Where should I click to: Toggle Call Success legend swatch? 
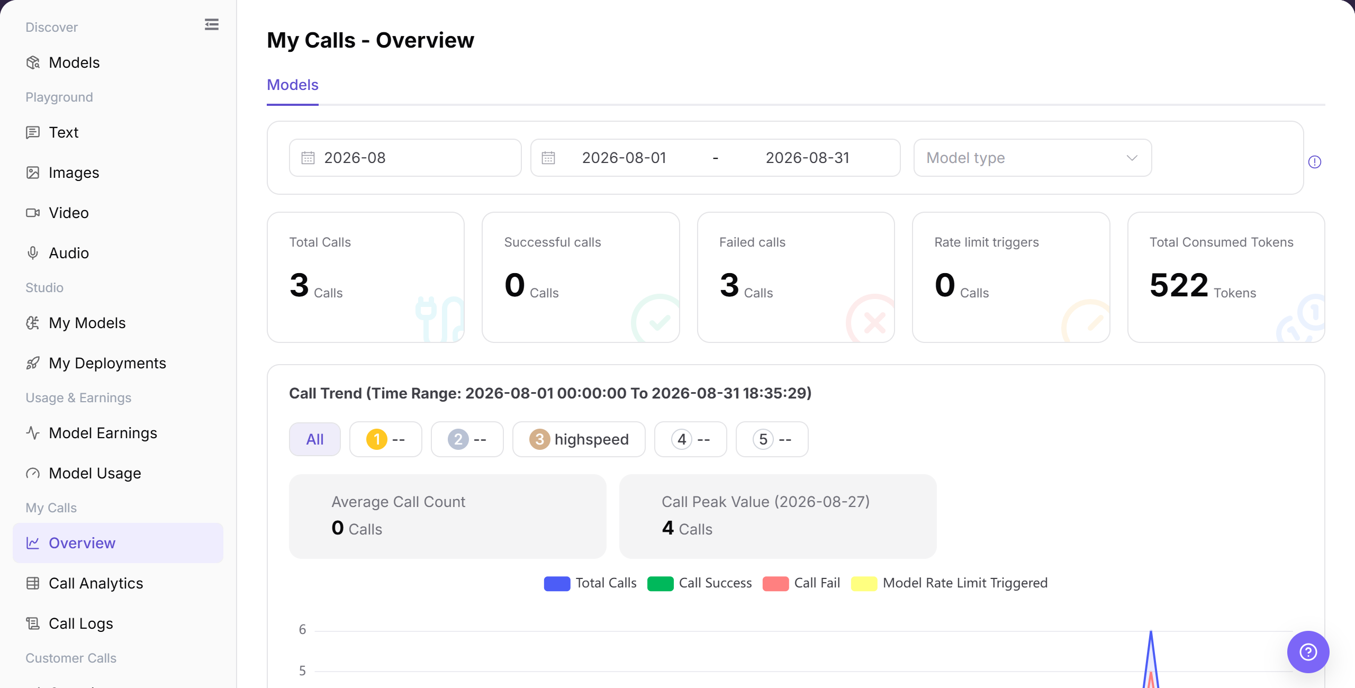[x=660, y=583]
